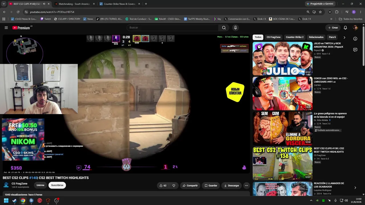The image size is (365, 205).
Task: Click the Suscribirse button
Action: coord(57,185)
